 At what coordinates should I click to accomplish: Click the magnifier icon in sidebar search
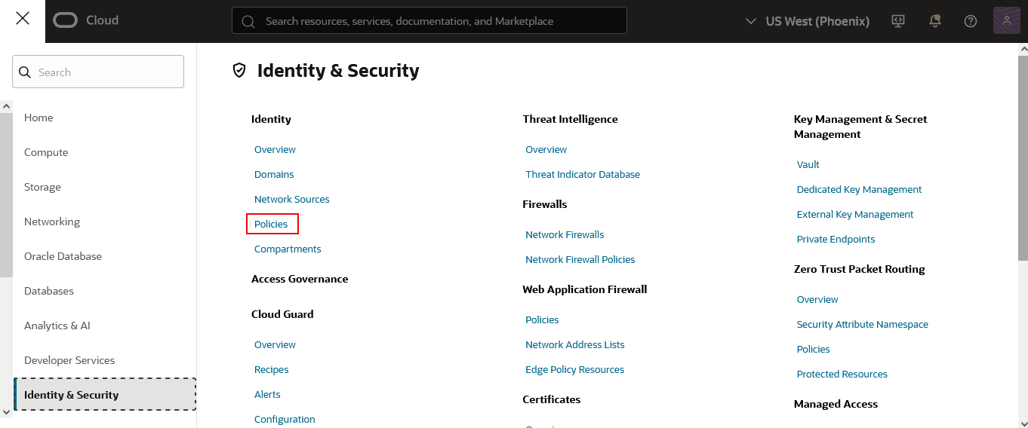coord(25,72)
